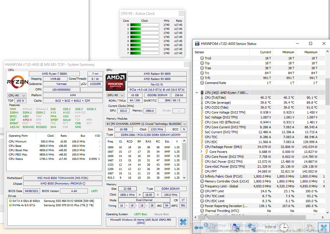
Task: Start logging with the sheet icon
Action: point(297,227)
